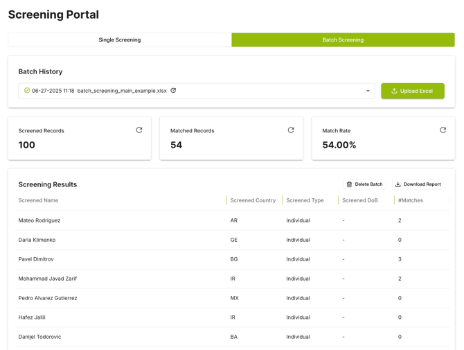The width and height of the screenshot is (464, 350).
Task: Click the BG country cell
Action: [x=234, y=259]
